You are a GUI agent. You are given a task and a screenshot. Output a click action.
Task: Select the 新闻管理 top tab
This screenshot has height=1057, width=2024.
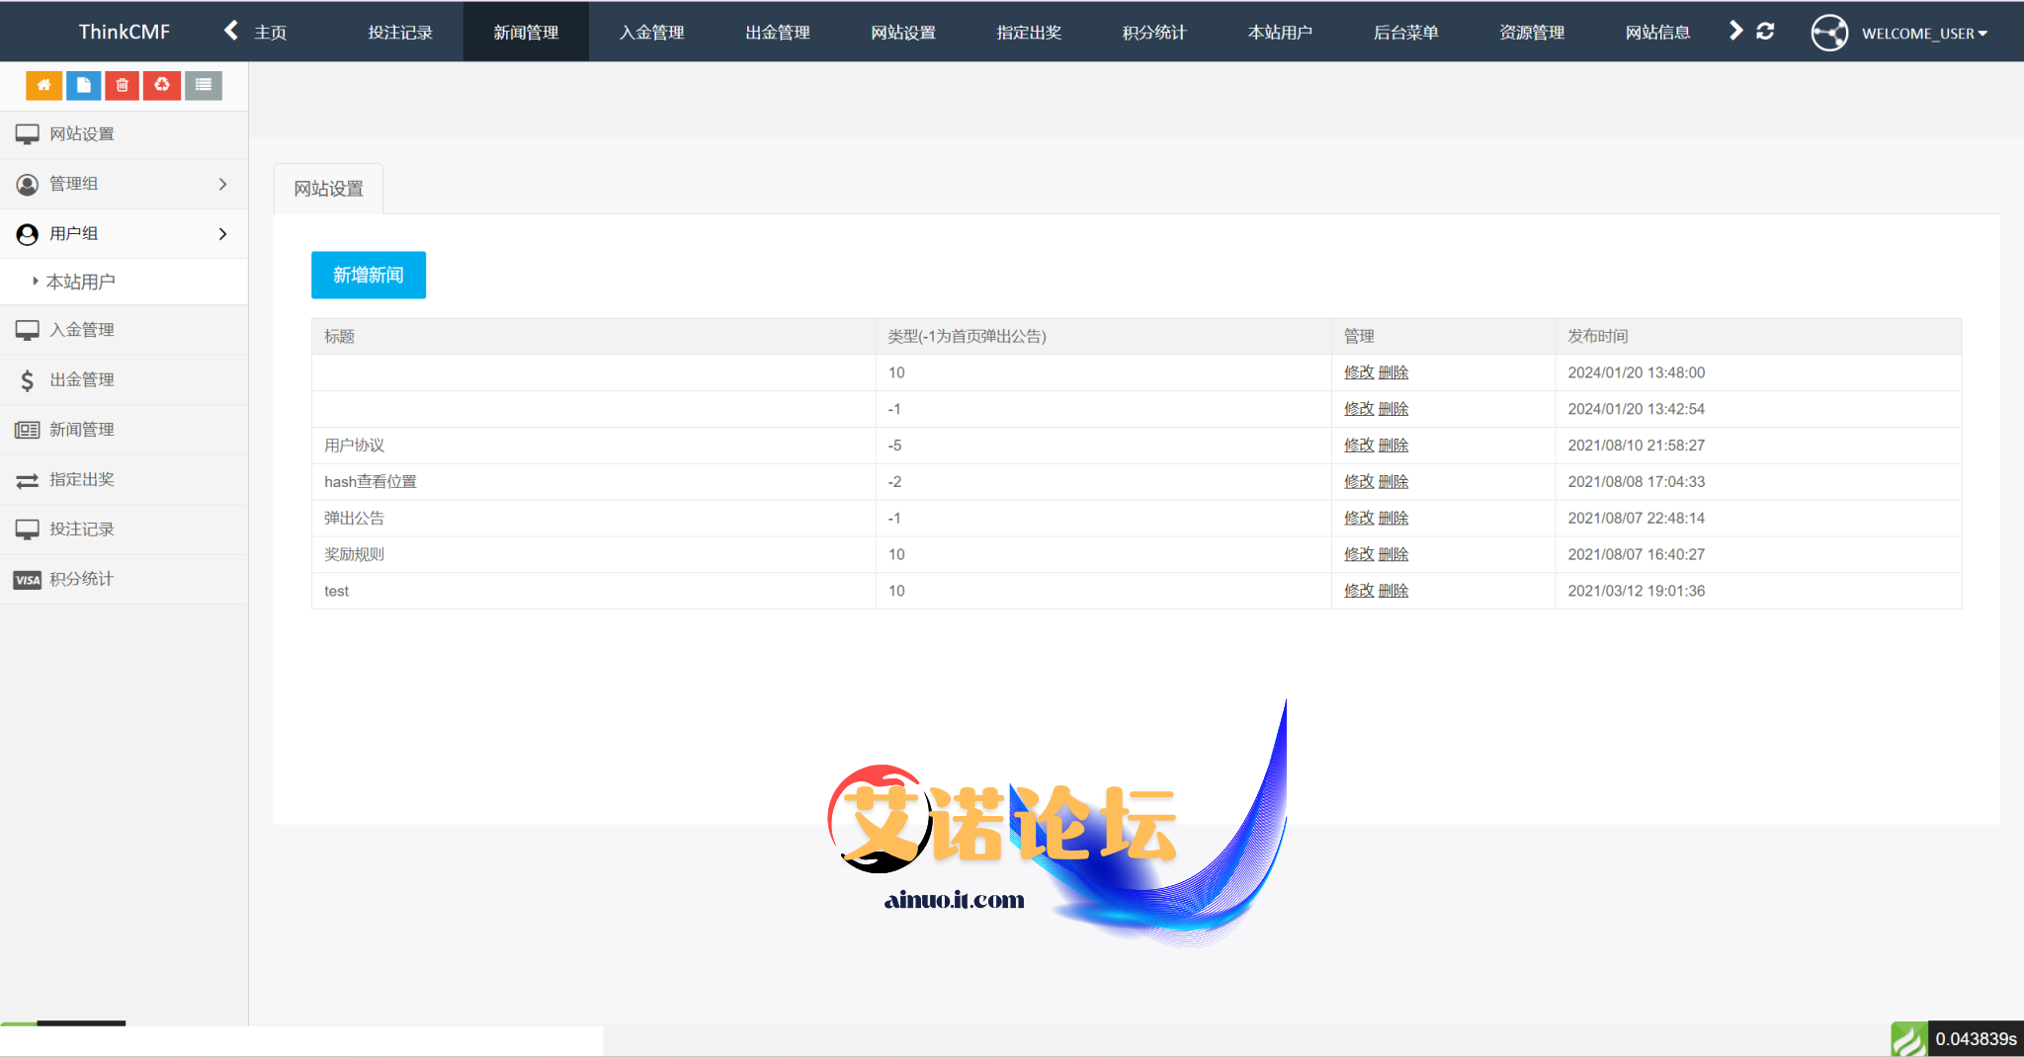(526, 33)
